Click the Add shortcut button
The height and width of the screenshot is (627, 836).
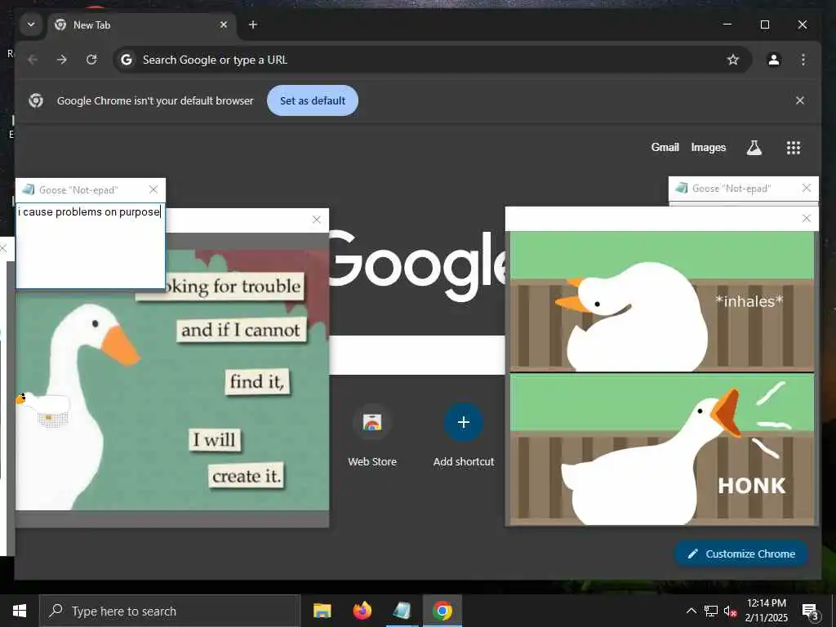tap(464, 434)
